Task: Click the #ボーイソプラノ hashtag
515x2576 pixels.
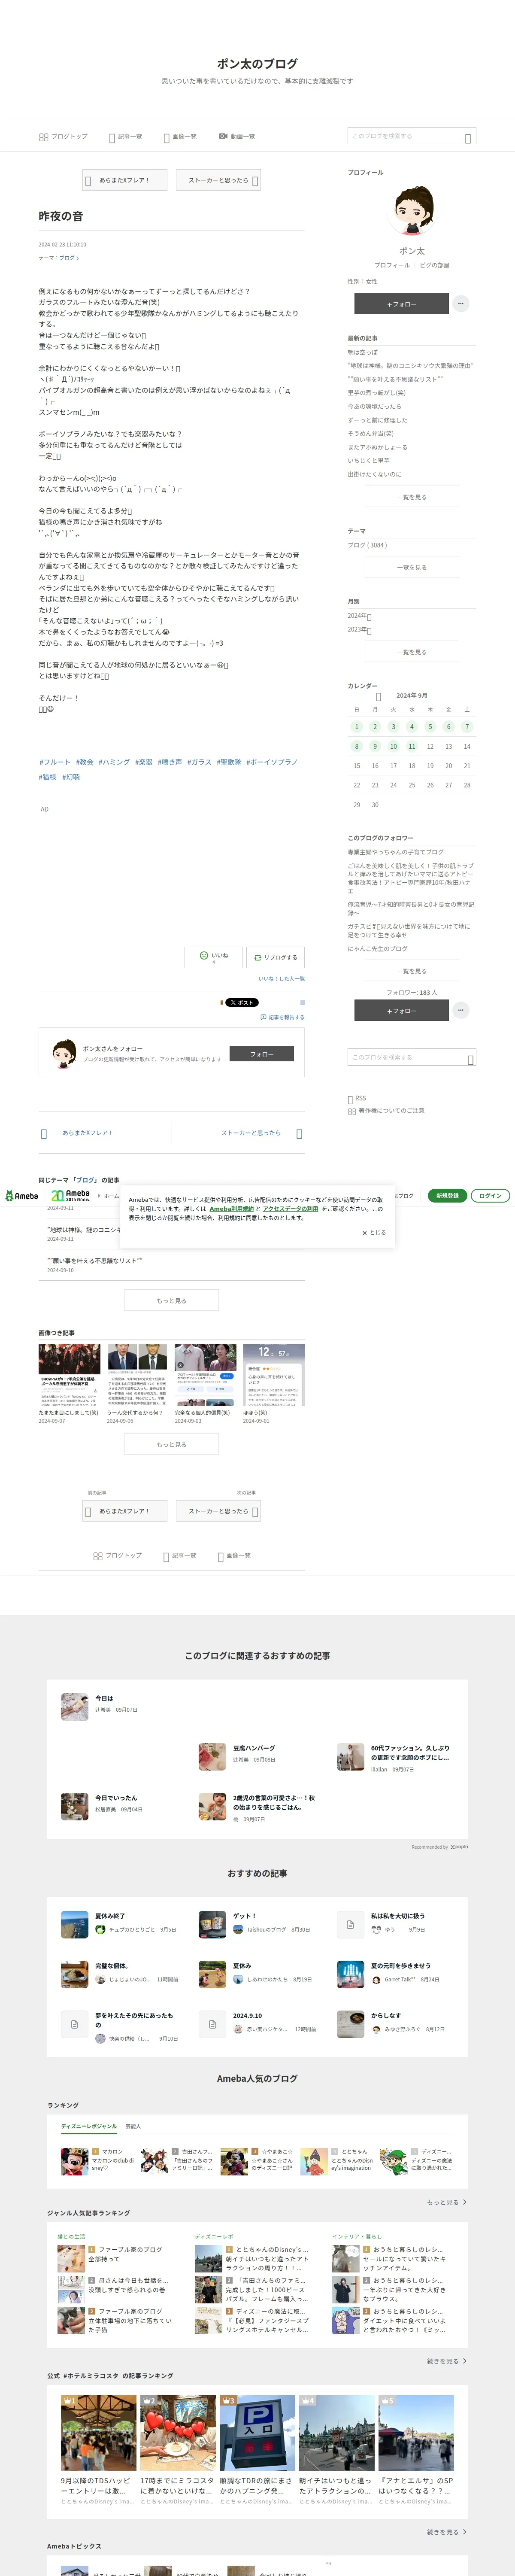Action: point(272,762)
